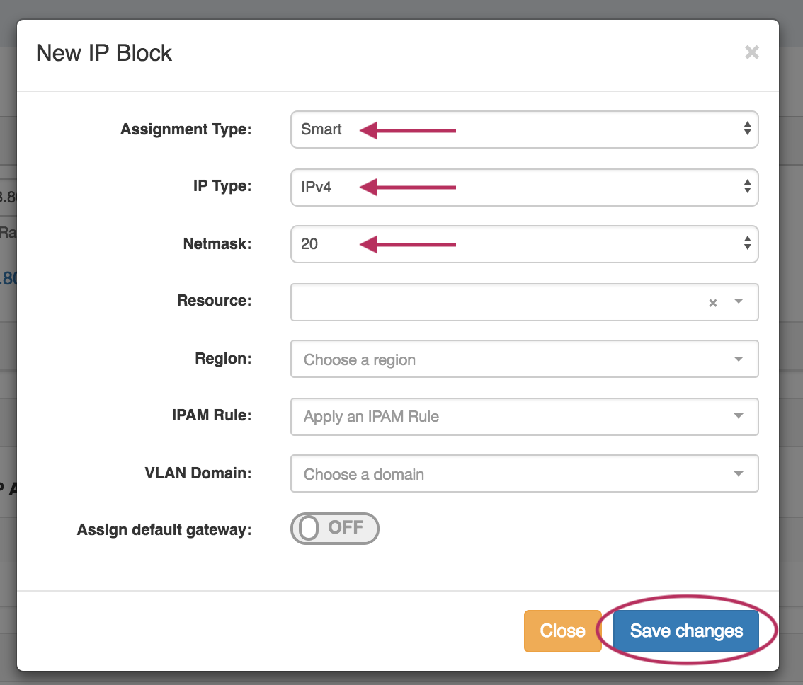Dismiss the dialog with the X icon
Viewport: 803px width, 685px height.
pos(751,52)
